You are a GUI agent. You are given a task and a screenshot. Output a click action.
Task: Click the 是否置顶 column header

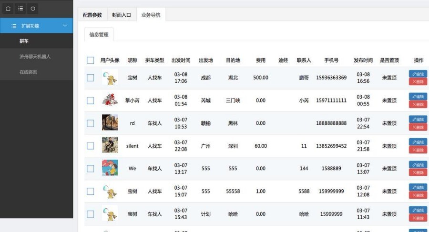(389, 60)
